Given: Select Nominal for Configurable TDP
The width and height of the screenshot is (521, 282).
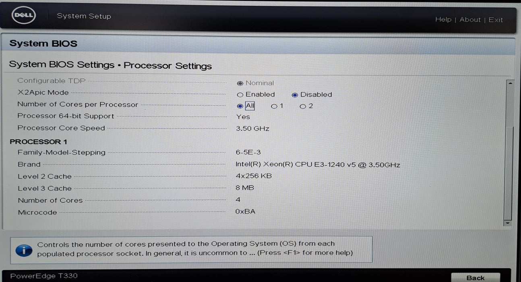Looking at the screenshot, I should (240, 83).
